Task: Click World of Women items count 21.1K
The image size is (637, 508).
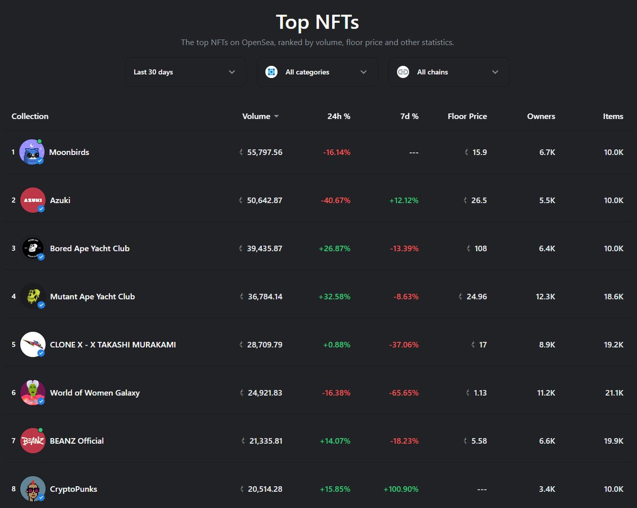Action: tap(614, 393)
